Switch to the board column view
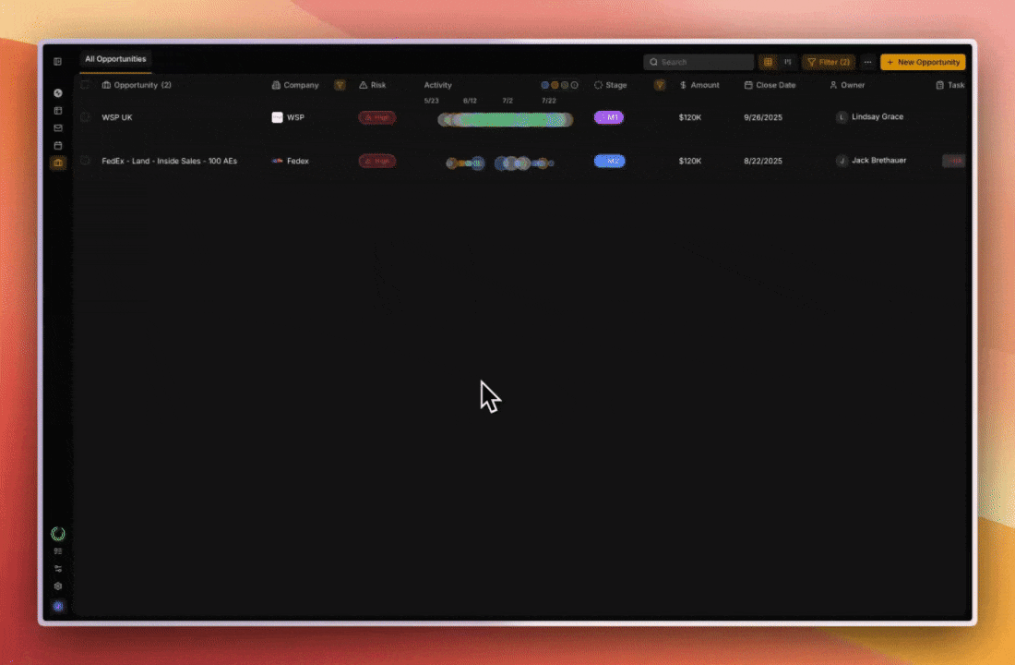The image size is (1015, 665). pos(787,62)
